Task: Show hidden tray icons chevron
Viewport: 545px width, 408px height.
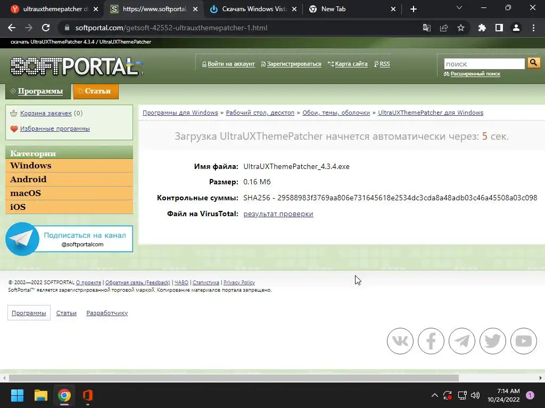Action: click(434, 395)
